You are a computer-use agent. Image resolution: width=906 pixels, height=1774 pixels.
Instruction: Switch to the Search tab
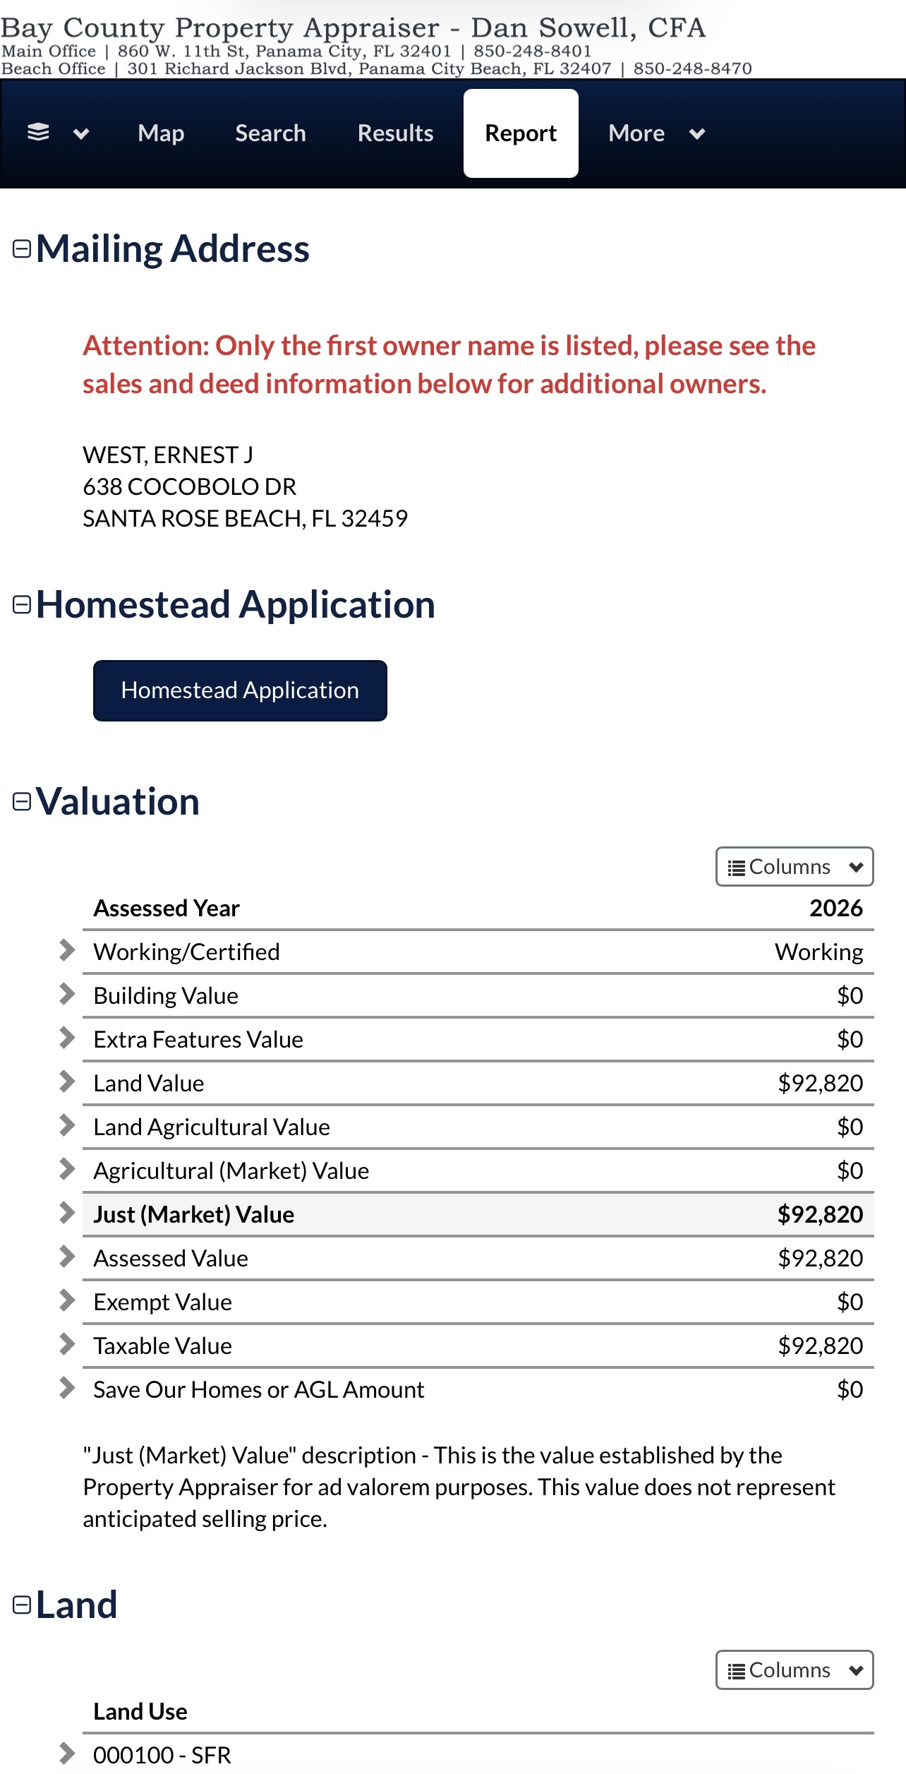270,133
